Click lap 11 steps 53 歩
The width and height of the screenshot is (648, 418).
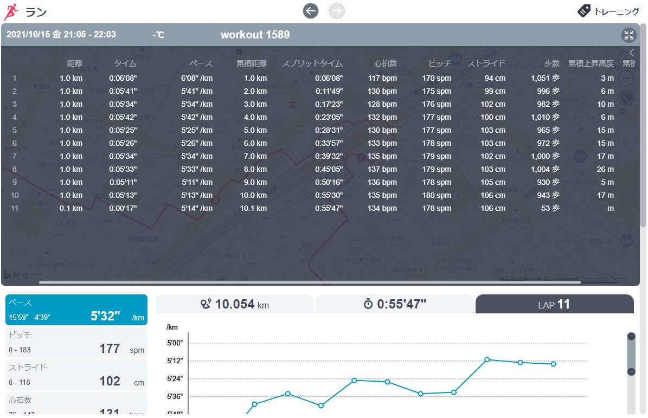point(550,208)
